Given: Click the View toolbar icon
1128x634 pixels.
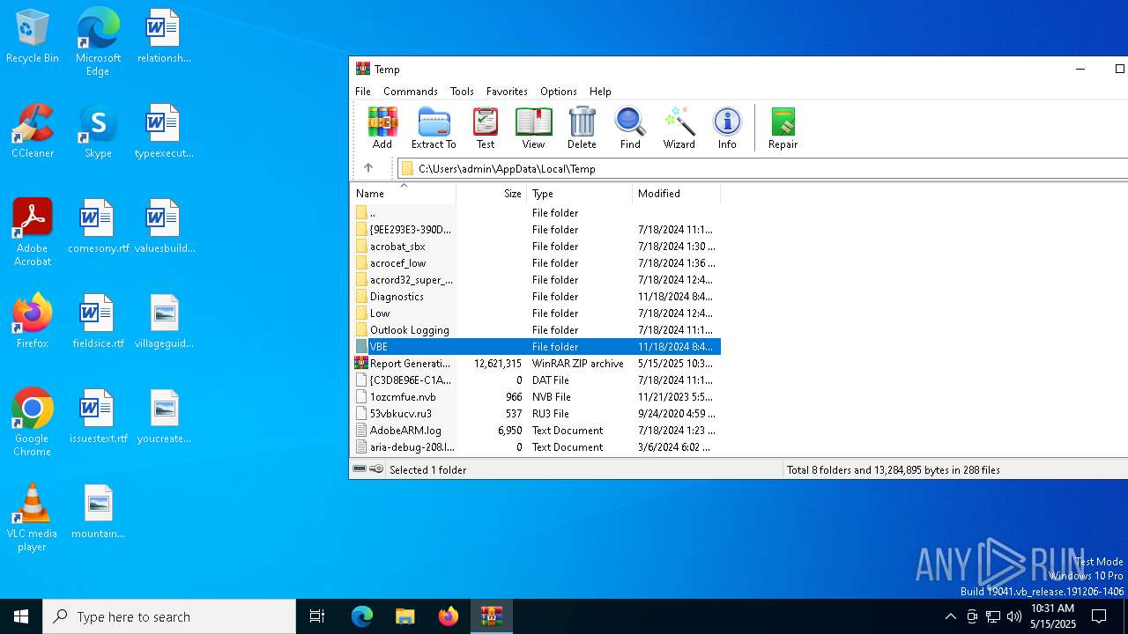Looking at the screenshot, I should click(x=533, y=129).
